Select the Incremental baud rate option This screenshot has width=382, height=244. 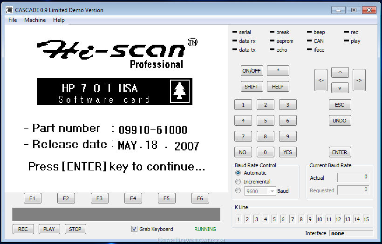coord(238,182)
